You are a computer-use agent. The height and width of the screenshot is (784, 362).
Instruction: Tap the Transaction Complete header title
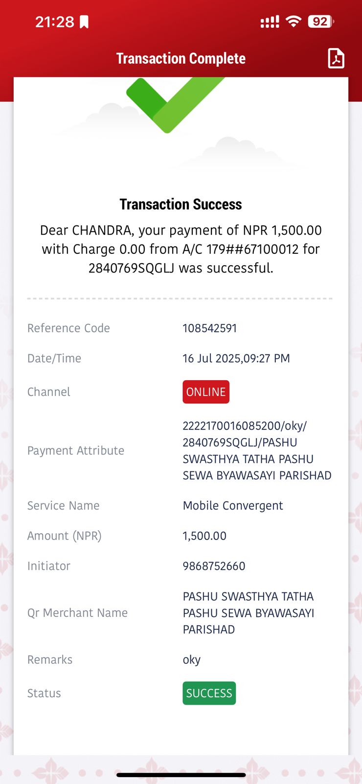pyautogui.click(x=181, y=58)
